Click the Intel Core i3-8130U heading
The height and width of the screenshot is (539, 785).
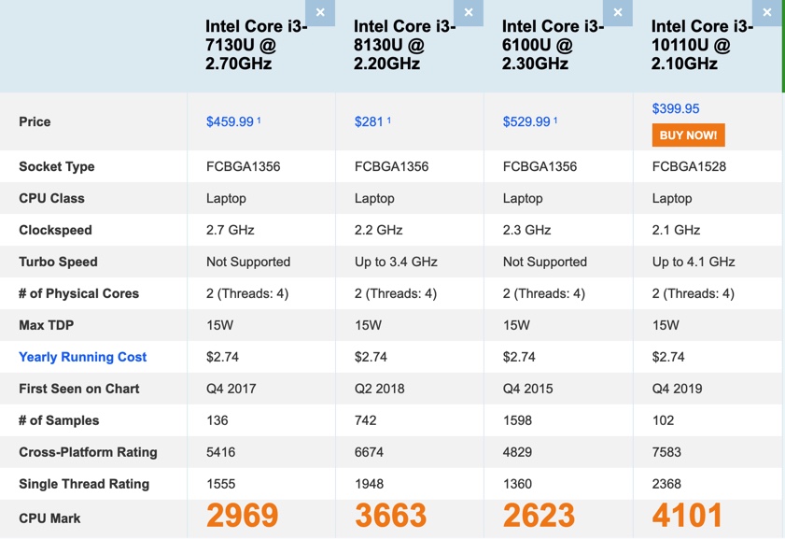pos(405,45)
